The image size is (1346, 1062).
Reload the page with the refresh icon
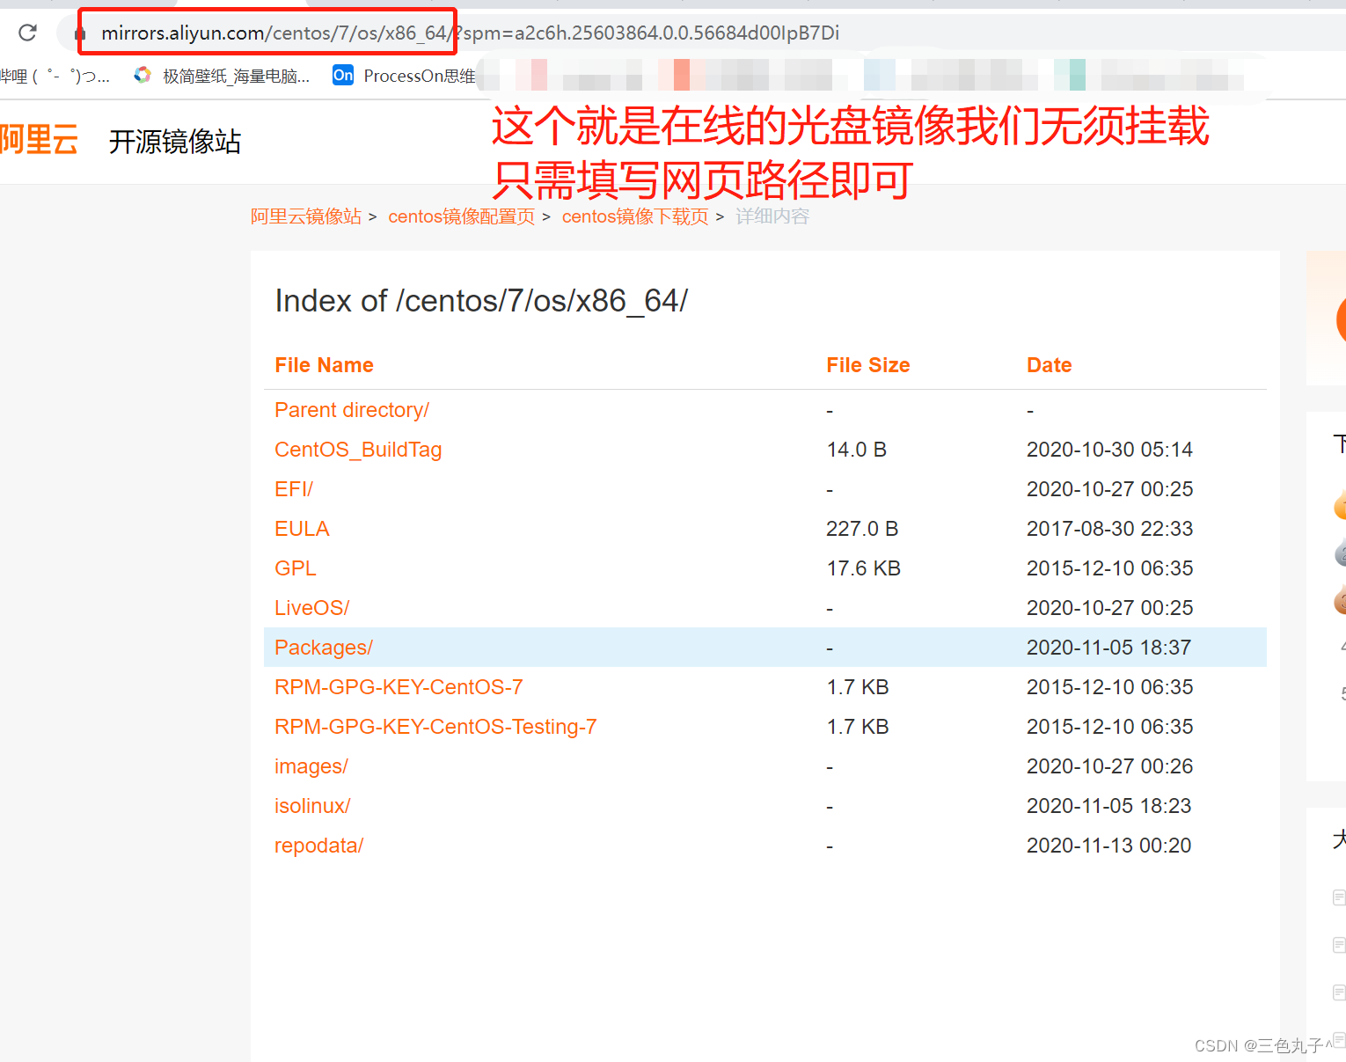(x=27, y=33)
